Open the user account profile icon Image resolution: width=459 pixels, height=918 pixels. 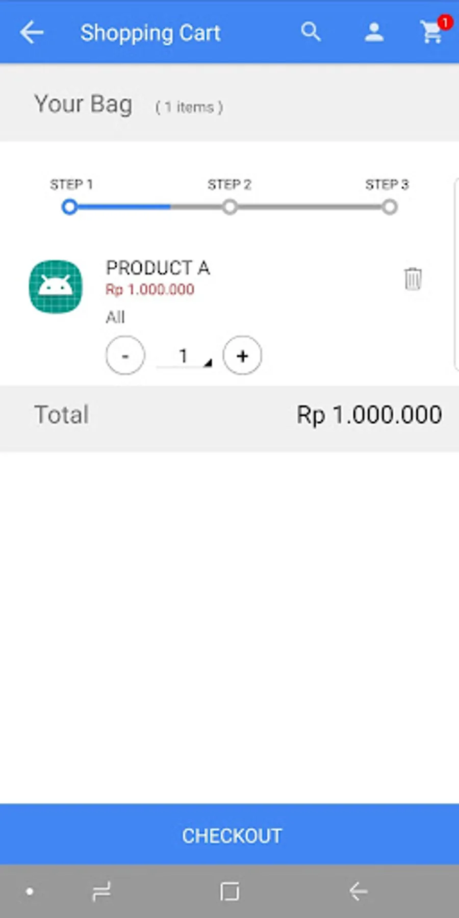coord(374,33)
